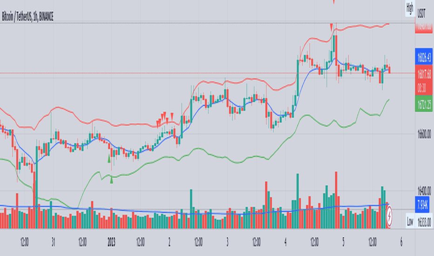
Task: Click the High price marker label
Action: click(x=410, y=8)
